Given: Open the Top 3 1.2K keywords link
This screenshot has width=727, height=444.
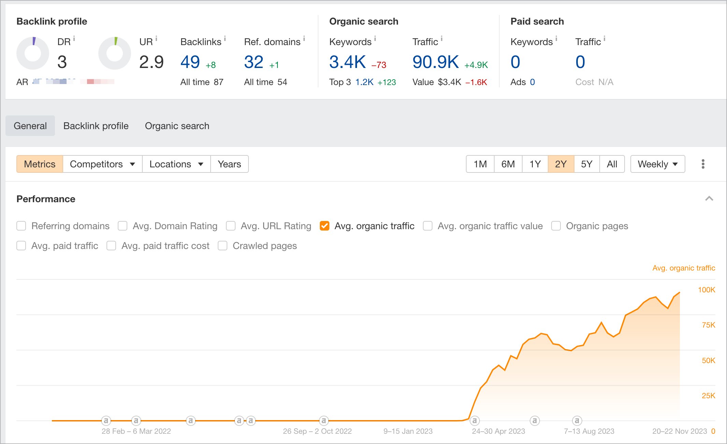Looking at the screenshot, I should [364, 82].
